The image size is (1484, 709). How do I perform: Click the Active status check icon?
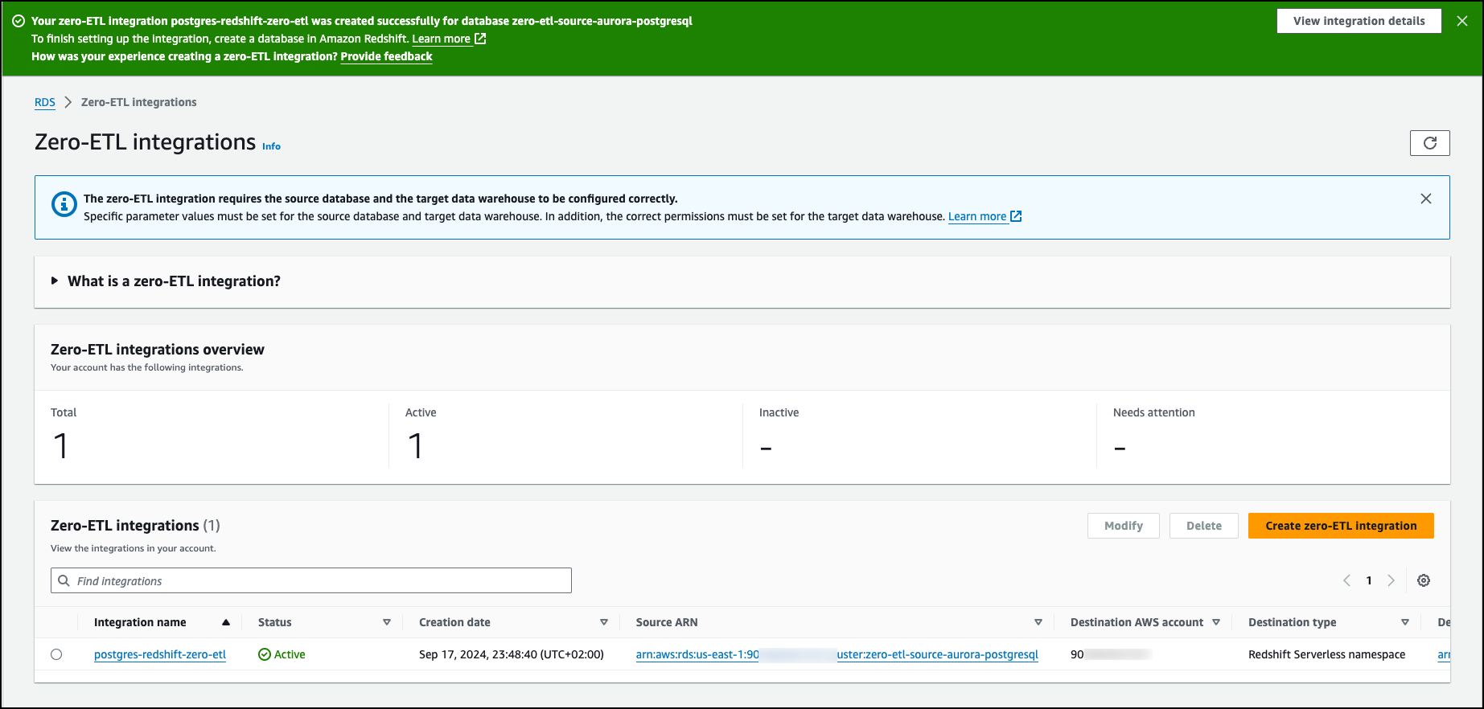pos(265,654)
